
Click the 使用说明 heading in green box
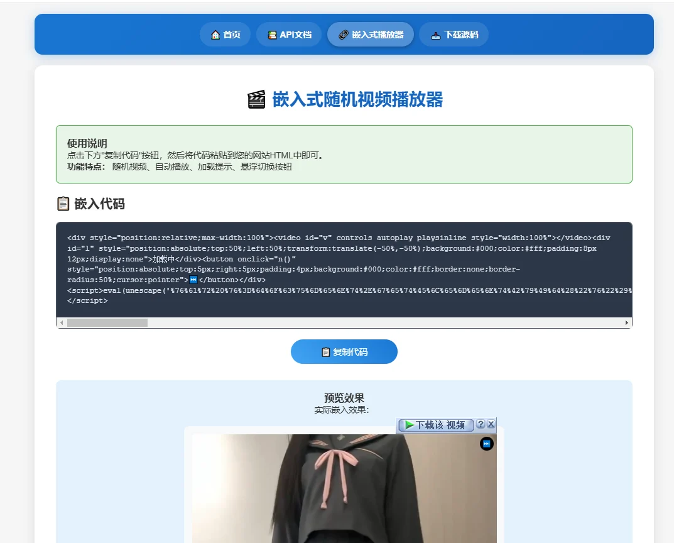click(x=87, y=143)
